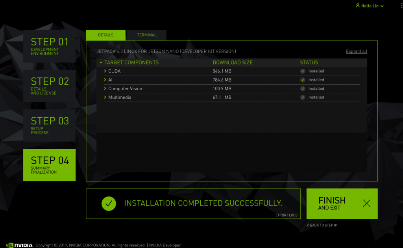Click the 846.1 MB download size
Screen dimensions: 403x248
pyautogui.click(x=222, y=71)
